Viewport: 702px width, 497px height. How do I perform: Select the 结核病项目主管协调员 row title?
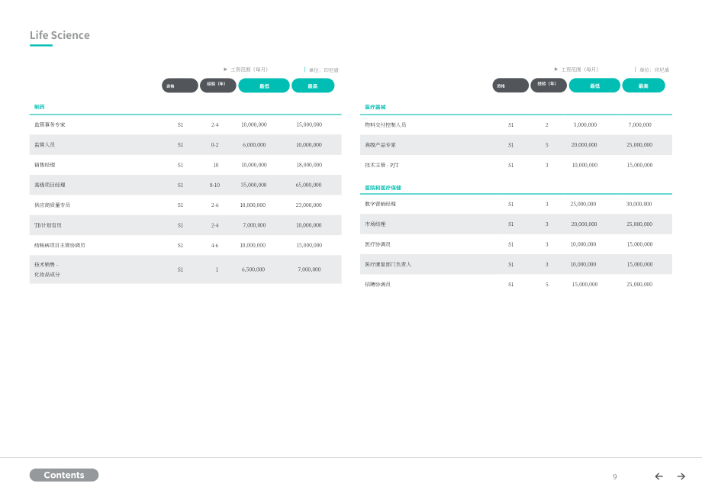pos(60,245)
